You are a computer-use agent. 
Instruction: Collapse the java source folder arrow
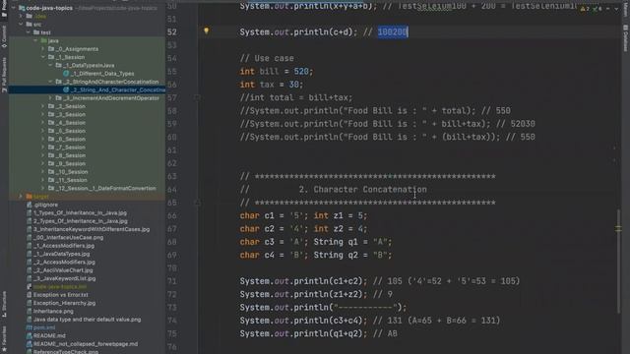point(35,40)
